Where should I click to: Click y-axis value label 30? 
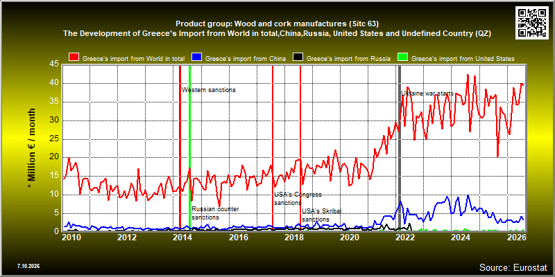(x=54, y=120)
